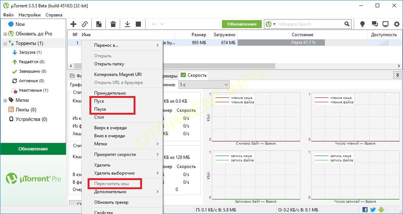This screenshot has width=403, height=214.
Task: Click Move Down Queue arrow icon
Action: point(162,24)
